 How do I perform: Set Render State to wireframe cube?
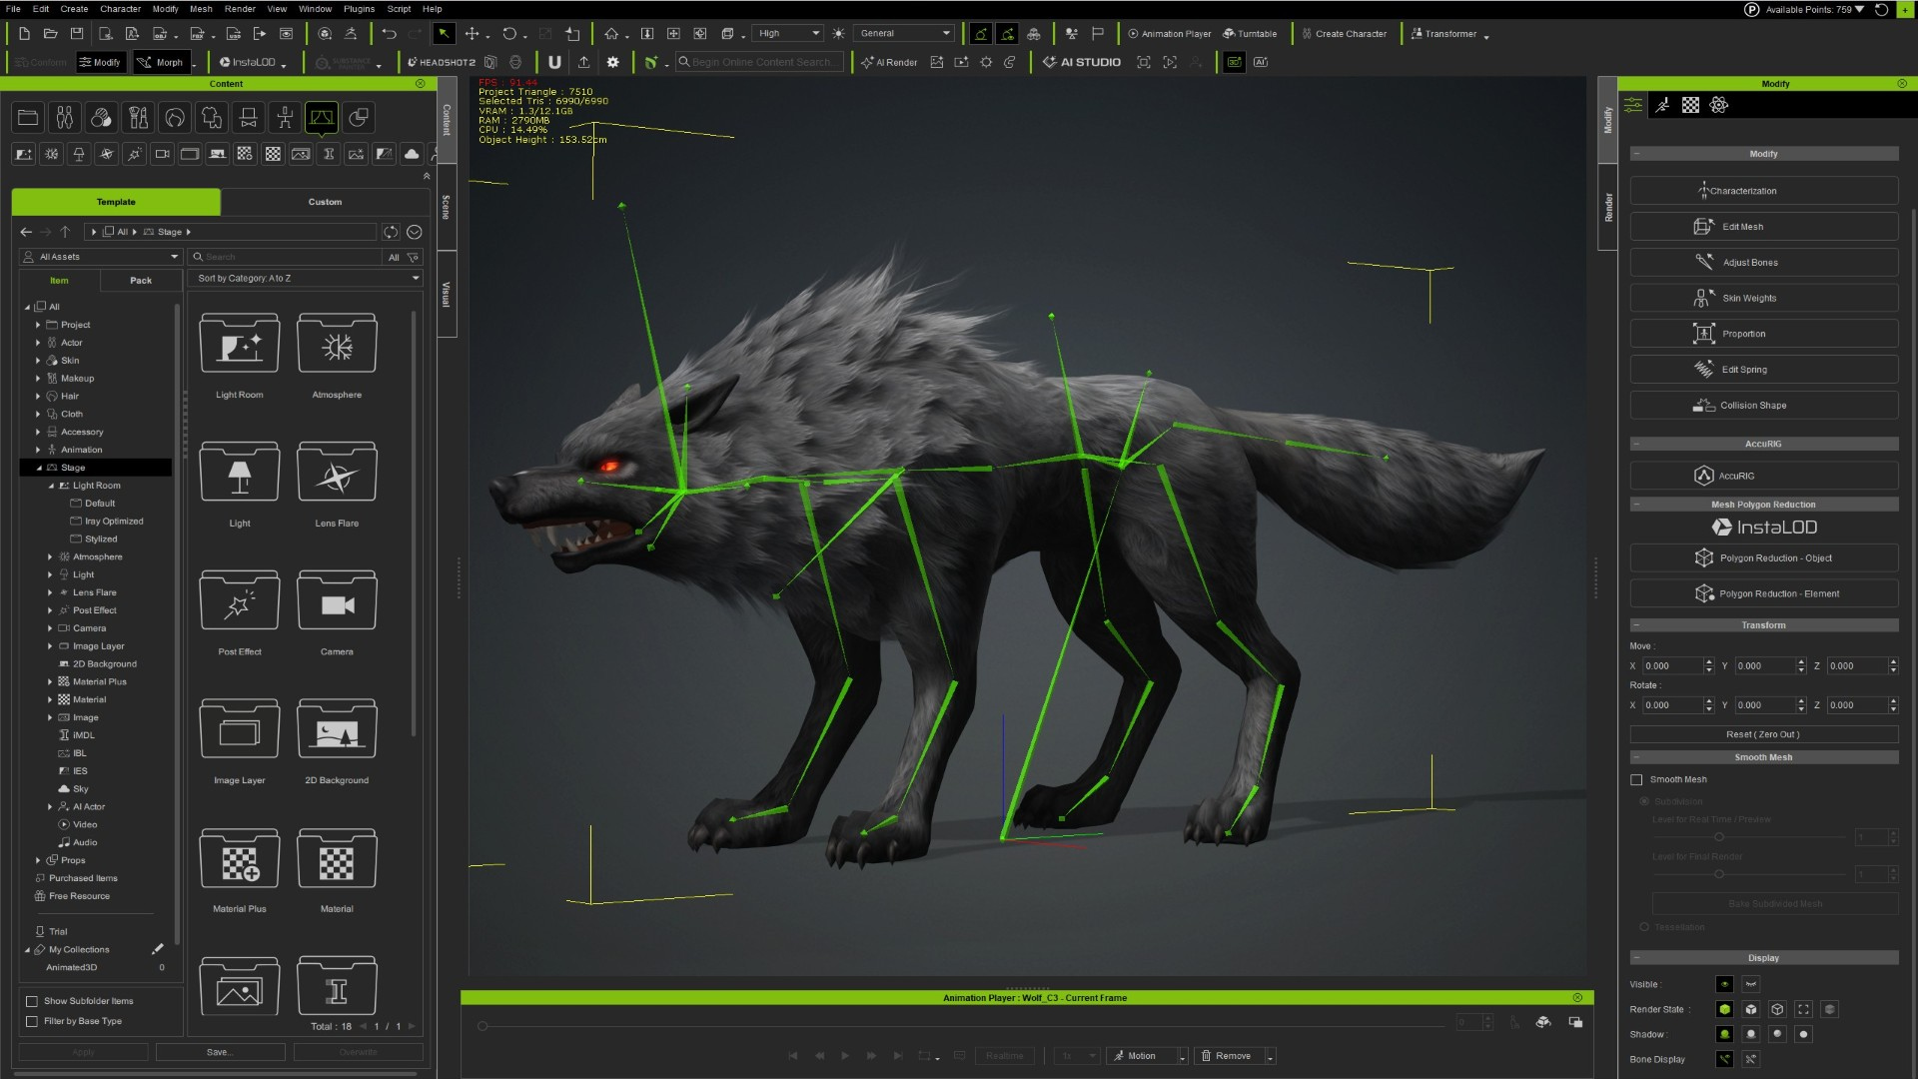(x=1777, y=1010)
